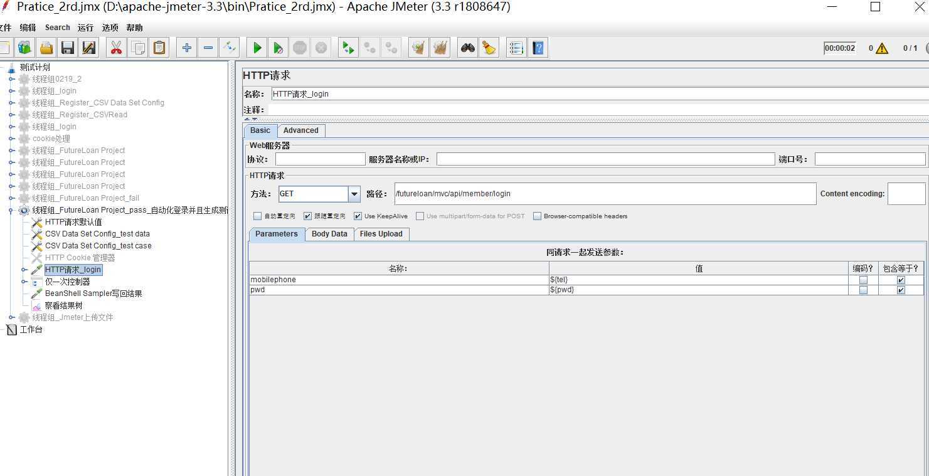Enable Browser-compatible headers checkbox

537,216
